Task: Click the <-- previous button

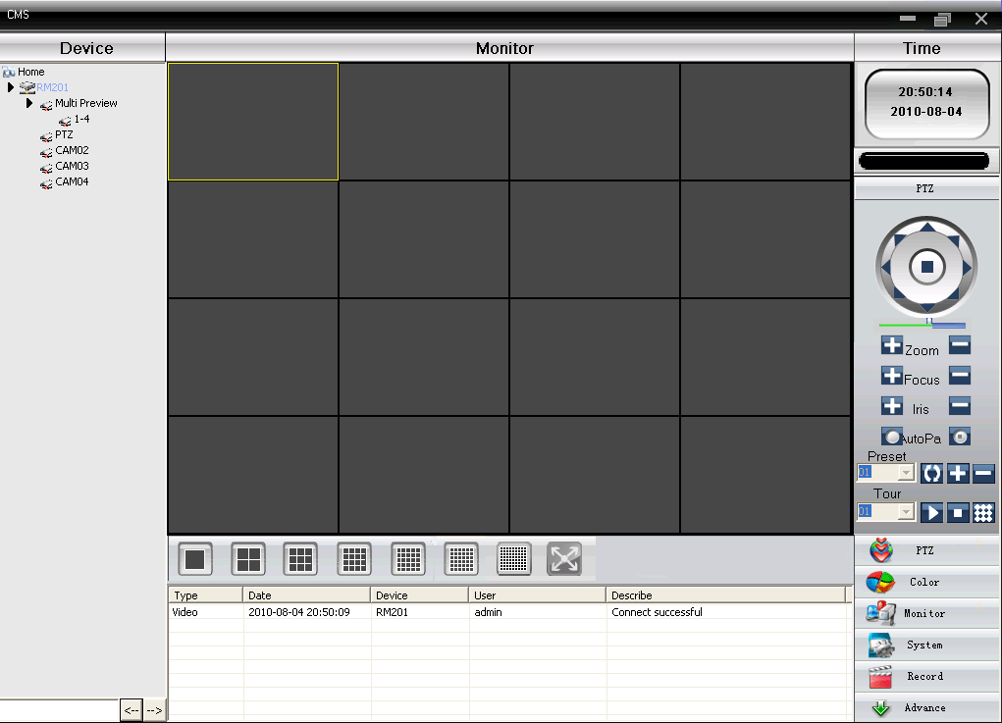Action: [131, 710]
